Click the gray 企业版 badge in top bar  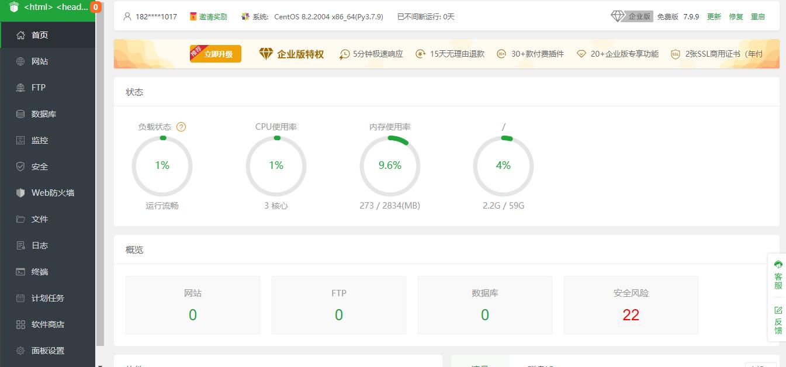(x=639, y=16)
